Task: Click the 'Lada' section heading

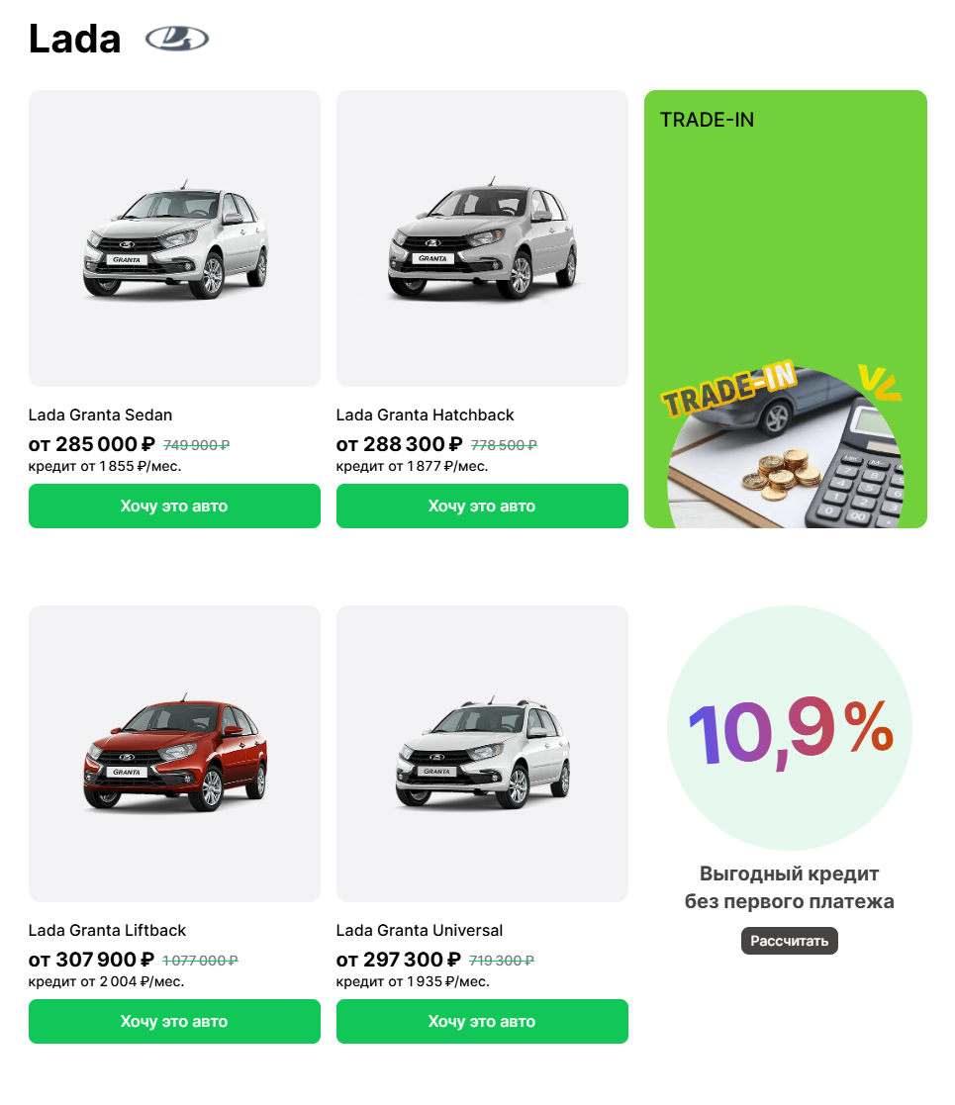Action: [74, 39]
